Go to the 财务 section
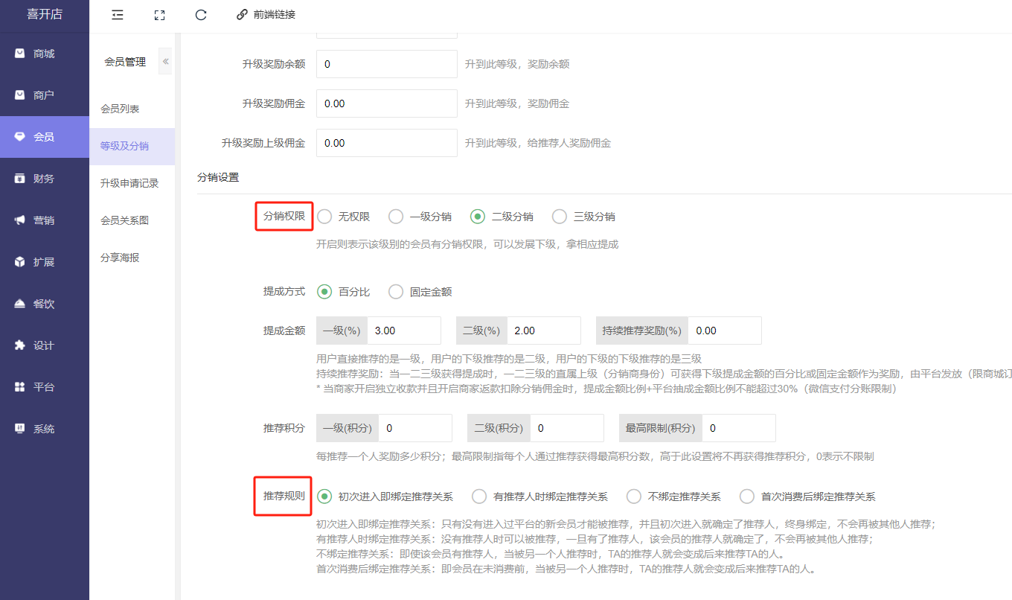 click(x=45, y=179)
